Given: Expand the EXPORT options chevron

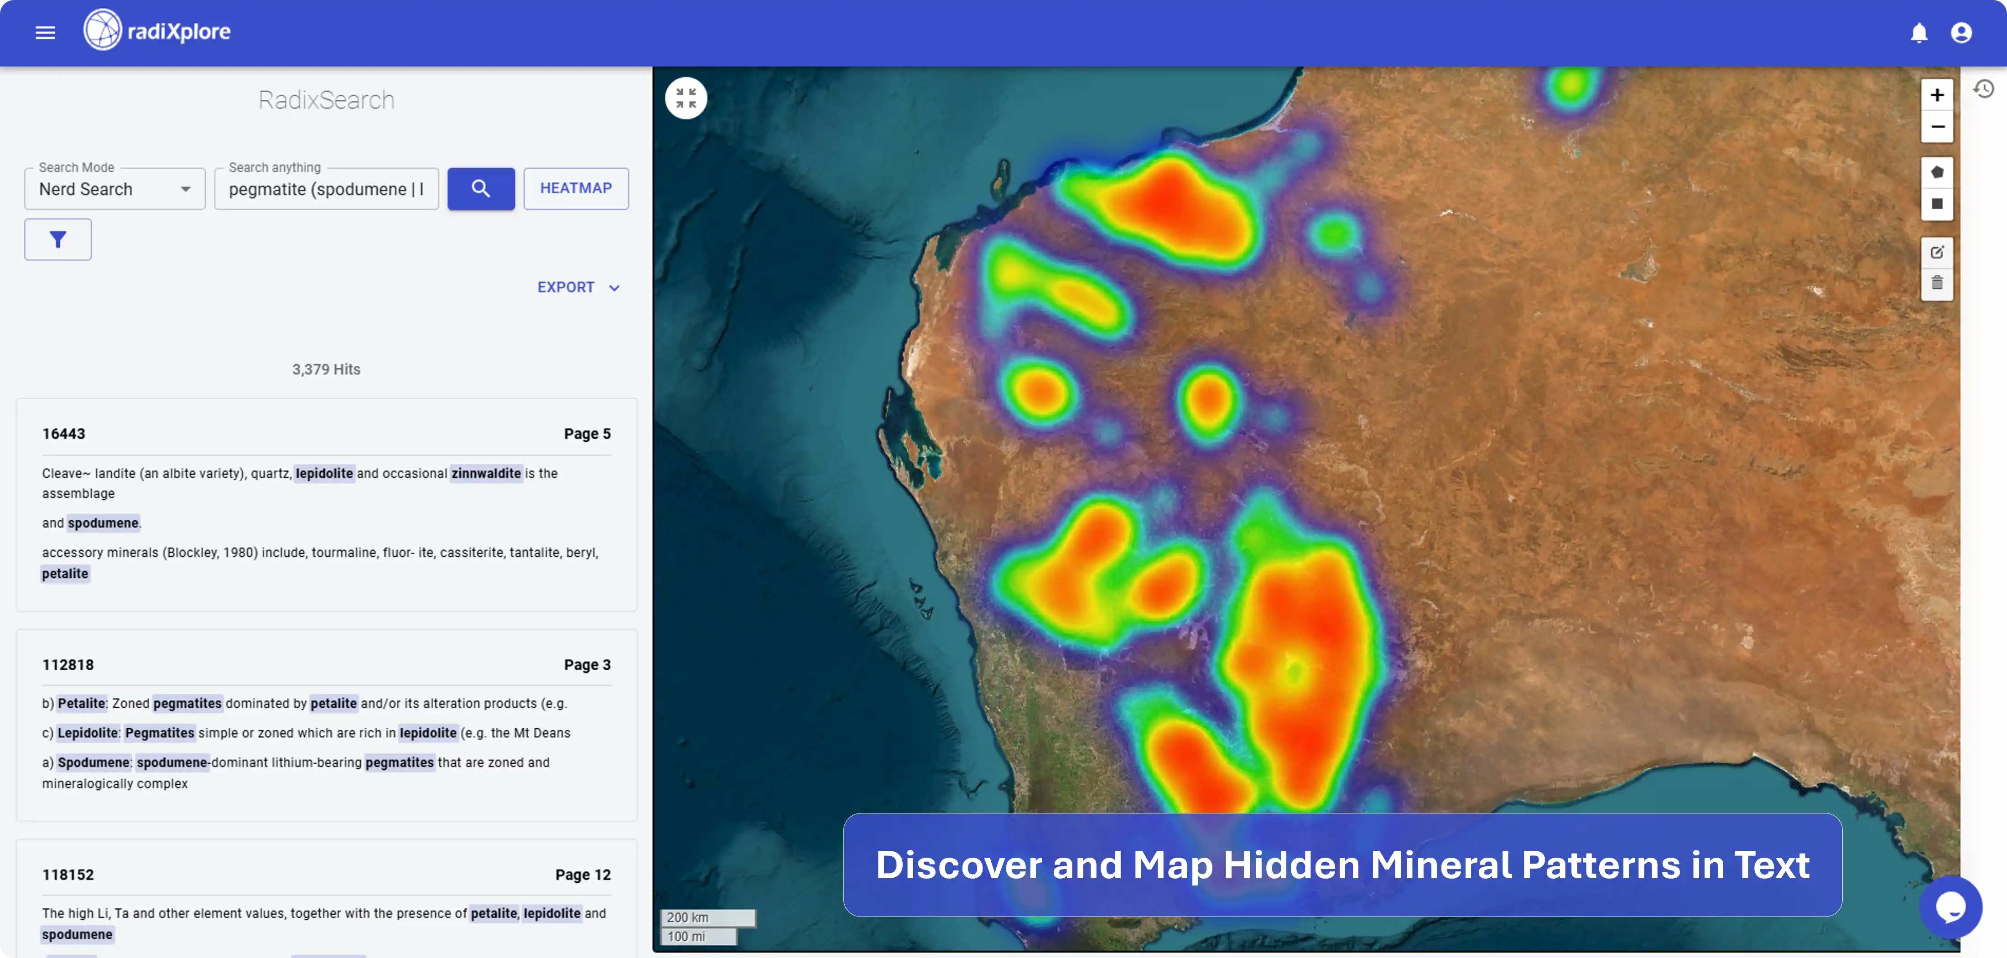Looking at the screenshot, I should (614, 287).
